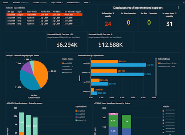Open the EDP % control
The image size is (185, 135).
[87, 3]
